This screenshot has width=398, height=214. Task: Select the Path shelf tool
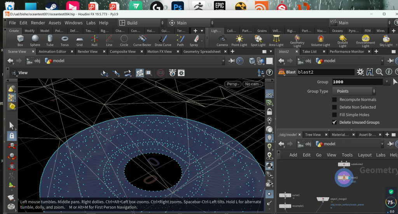point(180,41)
